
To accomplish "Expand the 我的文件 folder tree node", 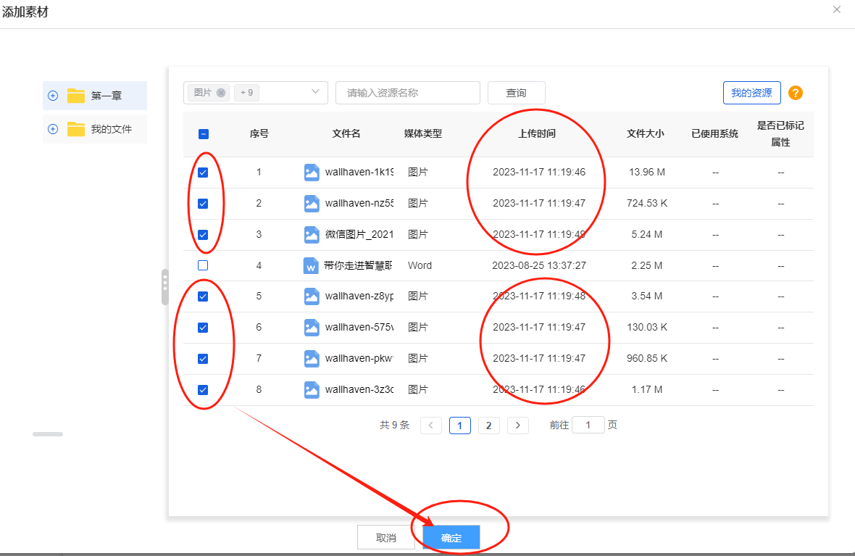I will click(52, 129).
